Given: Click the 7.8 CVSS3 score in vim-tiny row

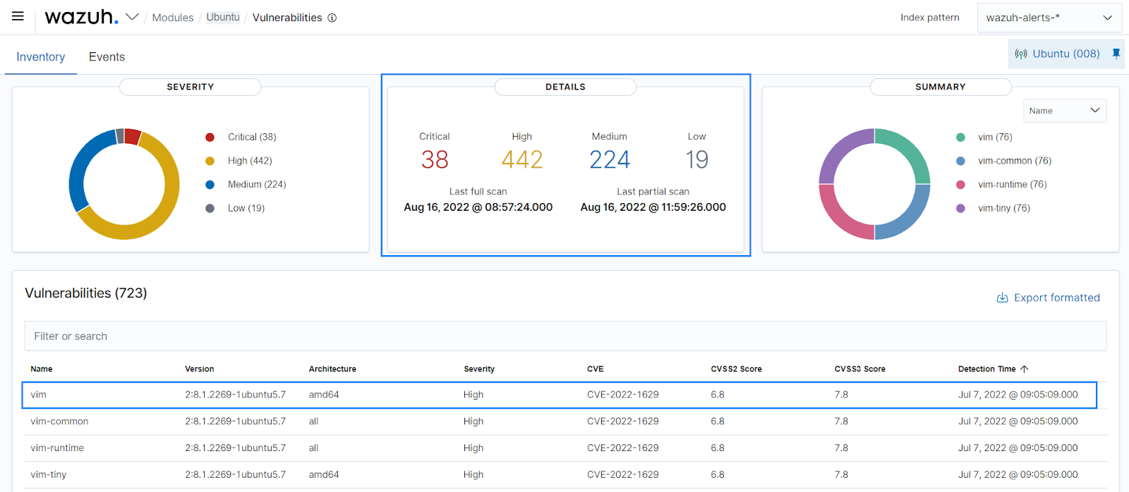Looking at the screenshot, I should tap(841, 475).
